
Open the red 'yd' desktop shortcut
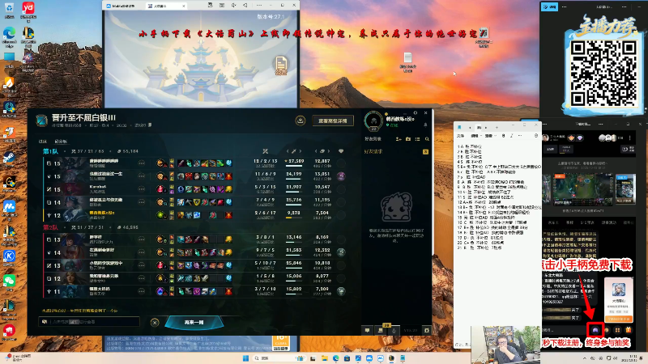coord(28,11)
